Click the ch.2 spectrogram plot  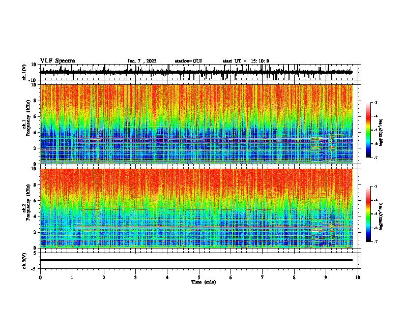point(196,208)
